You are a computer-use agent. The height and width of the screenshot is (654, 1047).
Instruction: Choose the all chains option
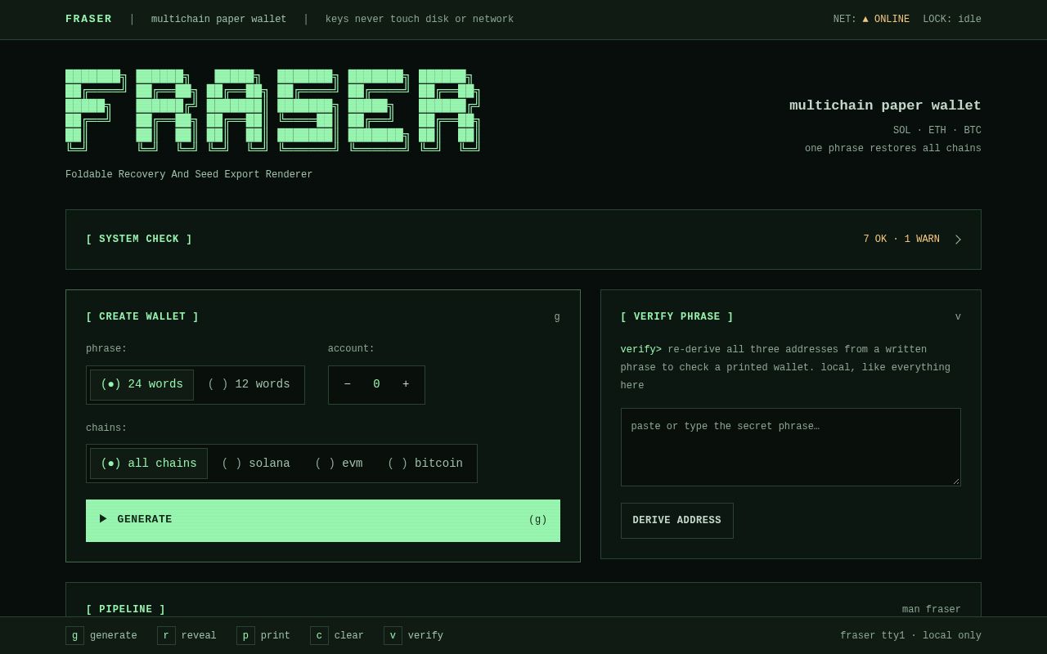pyautogui.click(x=149, y=464)
